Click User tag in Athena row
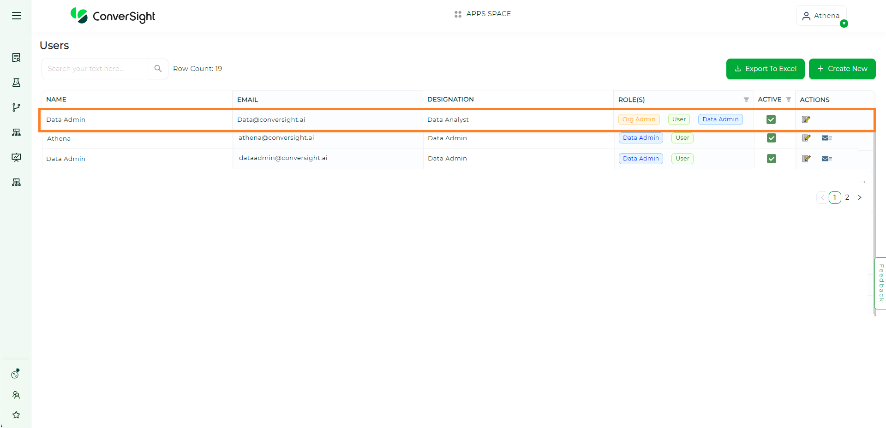This screenshot has width=886, height=428. (x=682, y=138)
